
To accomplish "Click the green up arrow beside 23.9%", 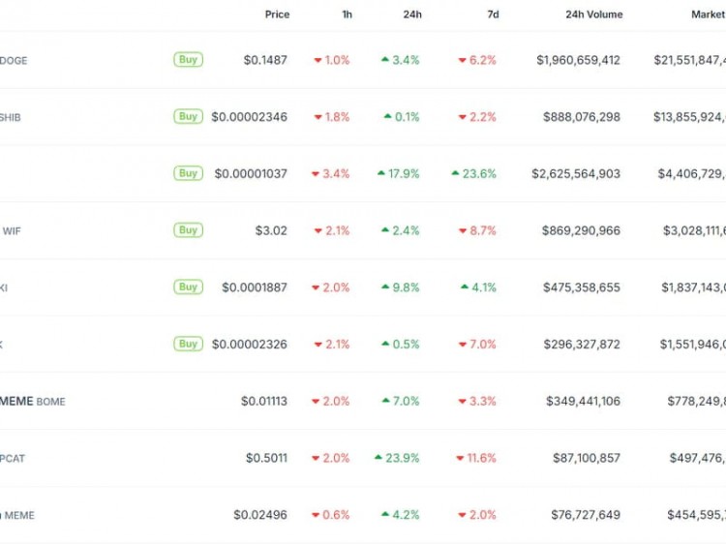I will coord(378,457).
